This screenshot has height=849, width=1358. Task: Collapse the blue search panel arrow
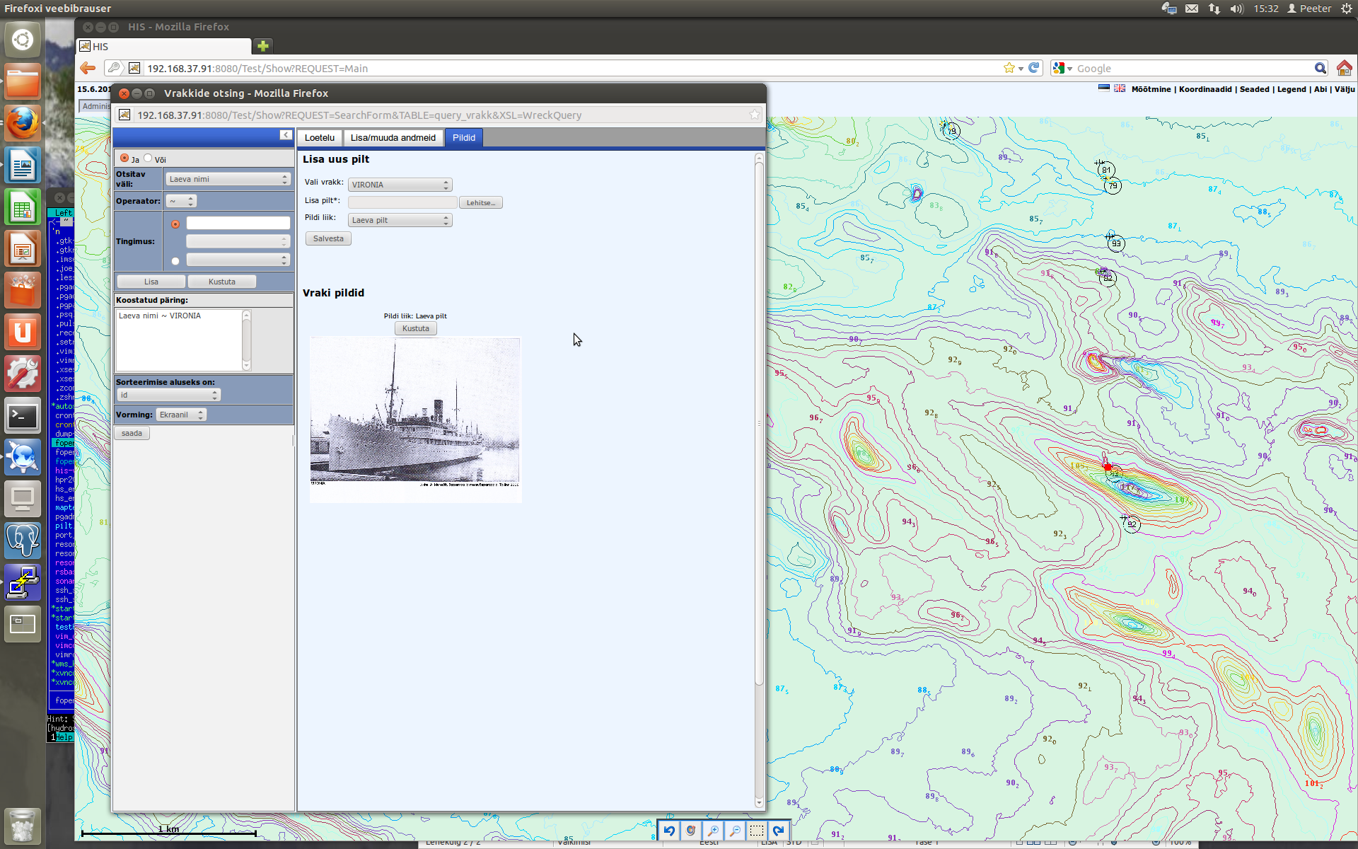pyautogui.click(x=285, y=135)
